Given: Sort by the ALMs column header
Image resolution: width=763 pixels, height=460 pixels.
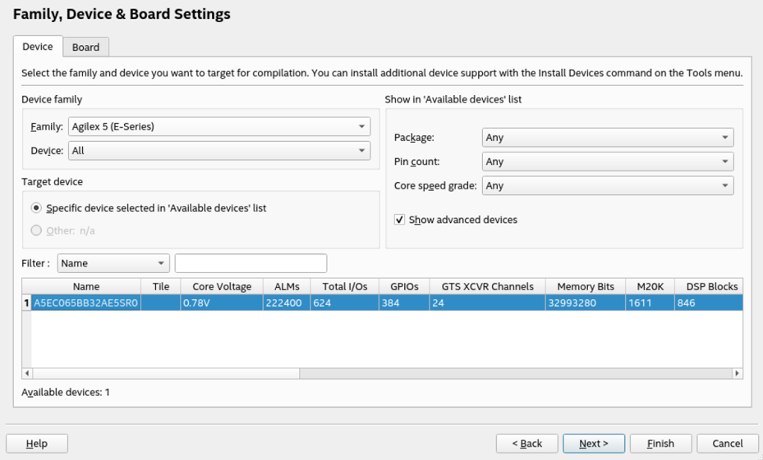Looking at the screenshot, I should [x=287, y=286].
